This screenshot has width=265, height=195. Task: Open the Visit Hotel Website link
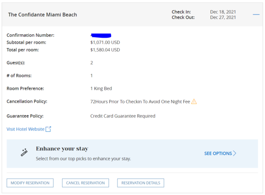click(25, 129)
